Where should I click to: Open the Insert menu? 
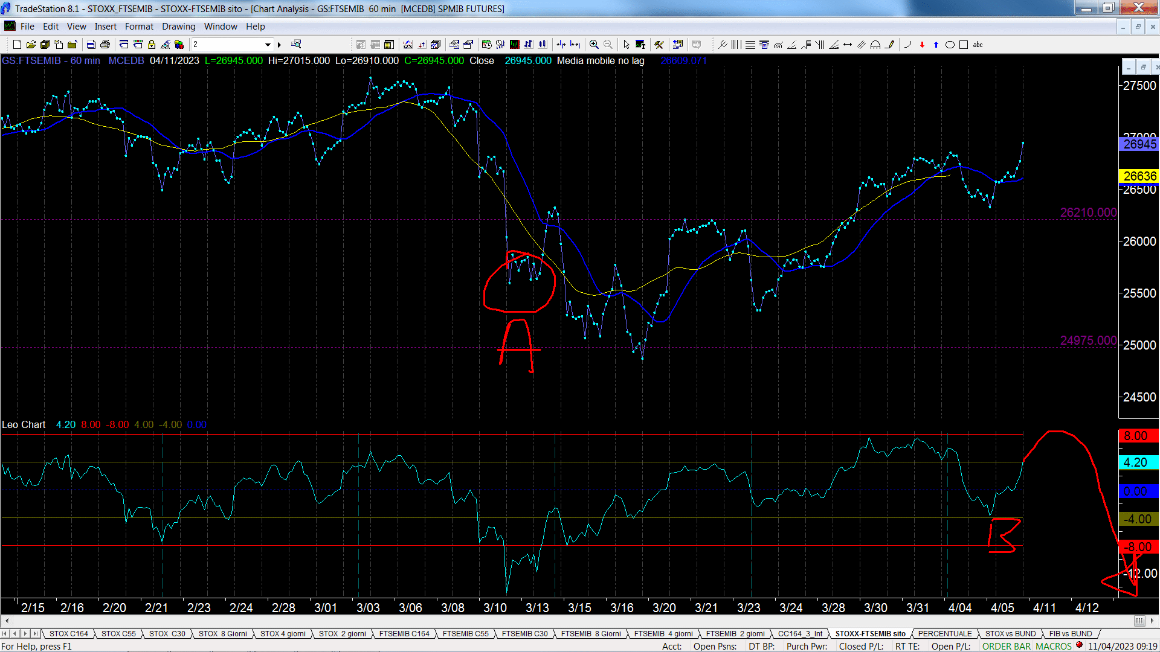click(105, 27)
